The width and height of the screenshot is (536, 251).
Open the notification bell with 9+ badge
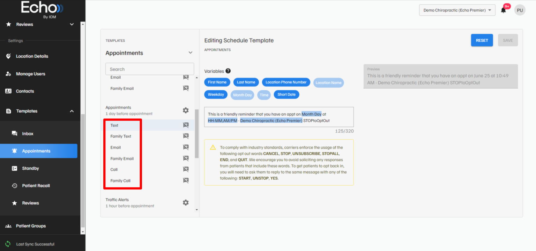coord(503,10)
